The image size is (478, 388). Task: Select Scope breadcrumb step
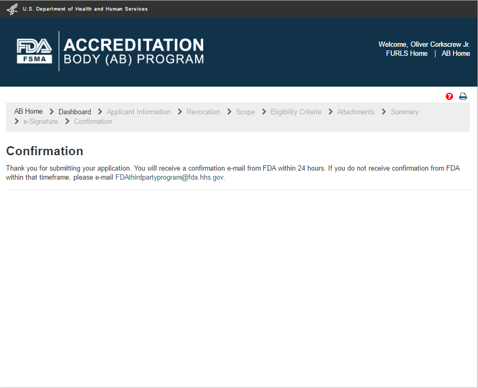pyautogui.click(x=246, y=112)
